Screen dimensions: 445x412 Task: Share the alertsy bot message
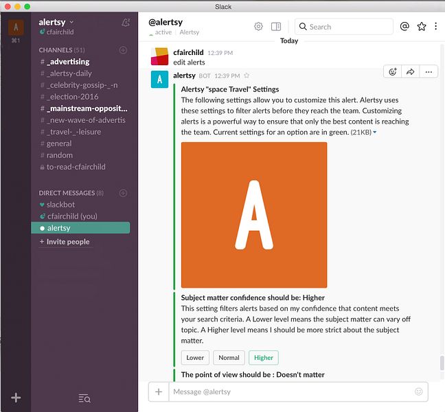coord(411,72)
